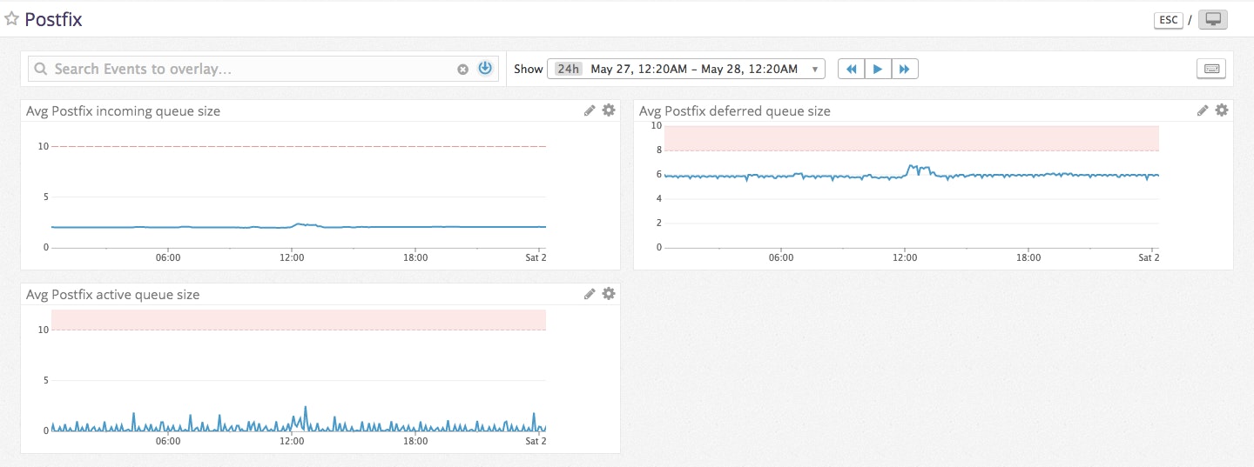Edit the active queue size graph
Image resolution: width=1254 pixels, height=467 pixels.
[x=590, y=294]
